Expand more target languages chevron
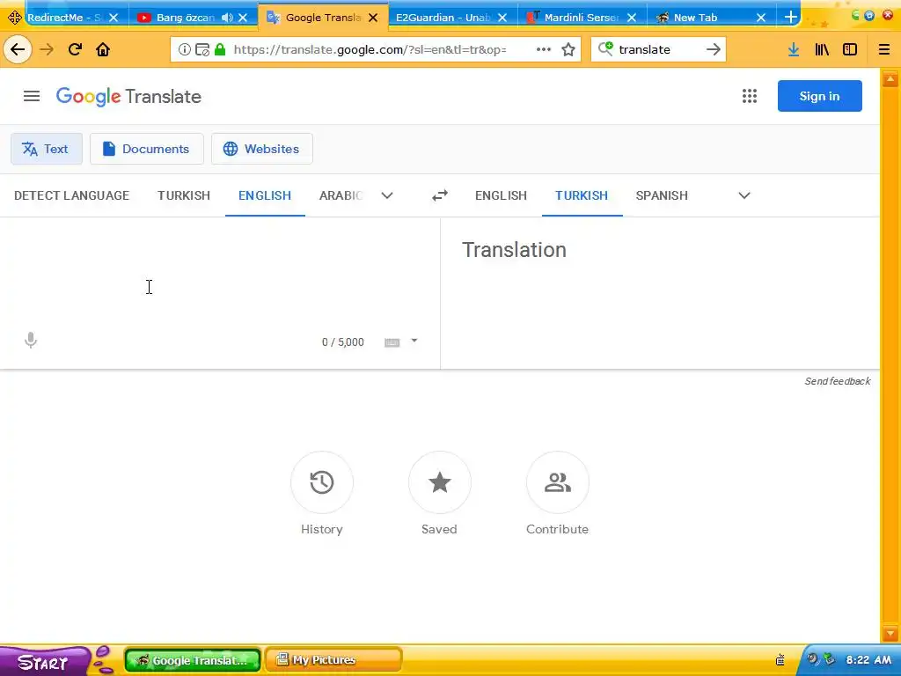 [x=744, y=195]
